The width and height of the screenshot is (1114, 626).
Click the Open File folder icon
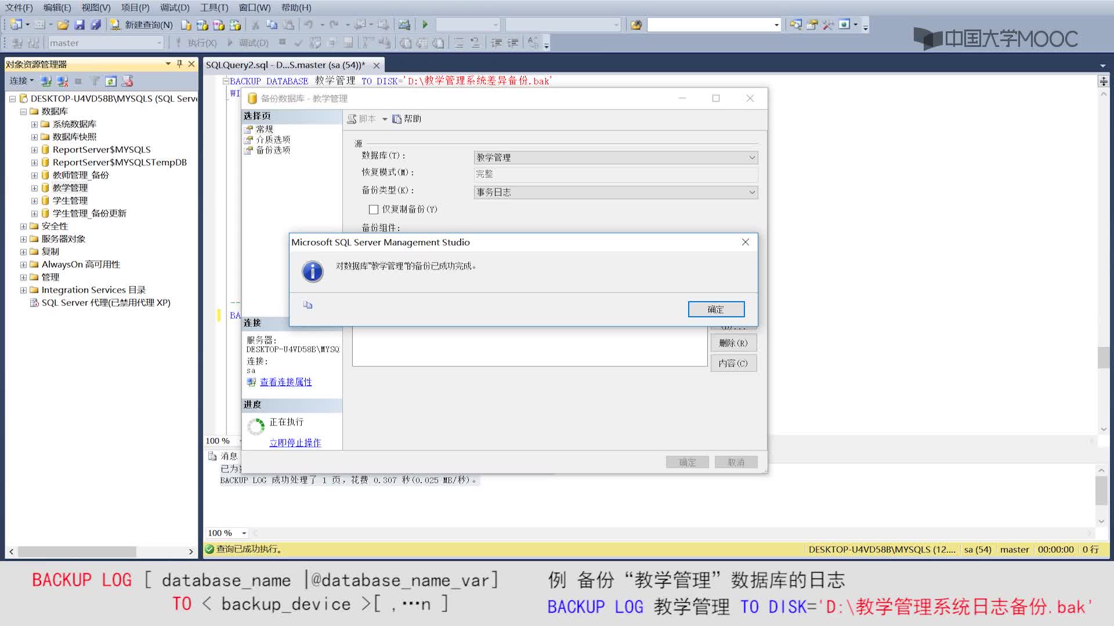(63, 25)
